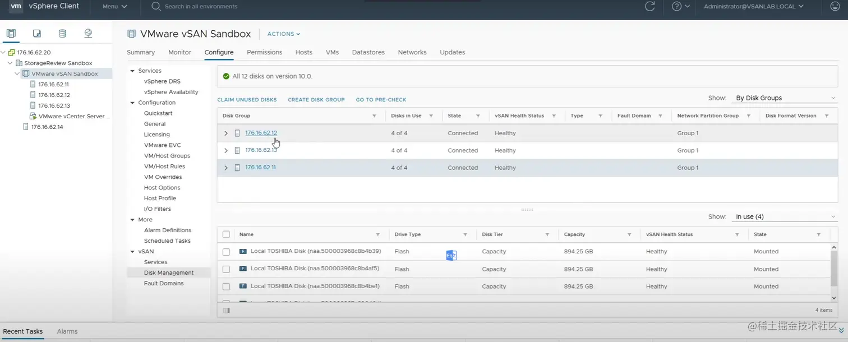Filter the Capacity column
This screenshot has width=848, height=342.
629,235
